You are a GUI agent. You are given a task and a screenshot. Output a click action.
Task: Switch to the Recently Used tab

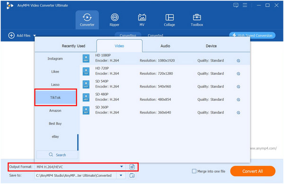73,46
